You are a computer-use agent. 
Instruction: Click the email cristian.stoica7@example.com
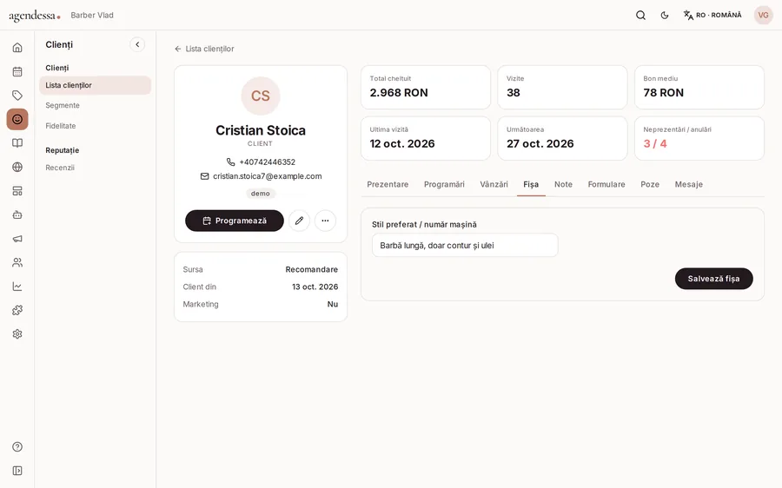pos(268,176)
